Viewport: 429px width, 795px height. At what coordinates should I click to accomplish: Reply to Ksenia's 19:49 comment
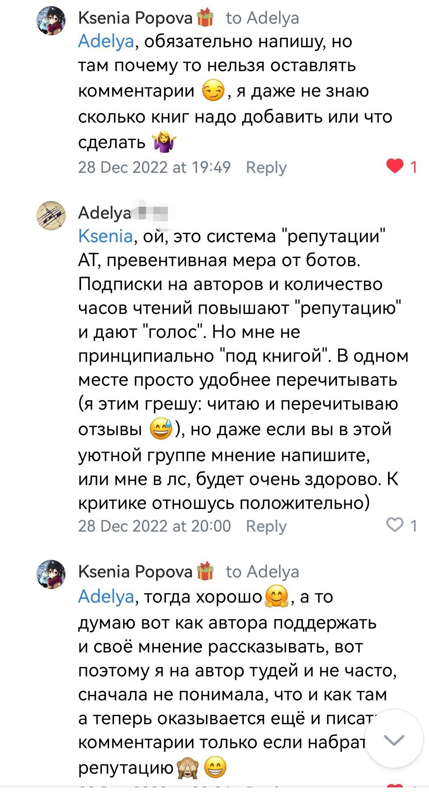266,167
